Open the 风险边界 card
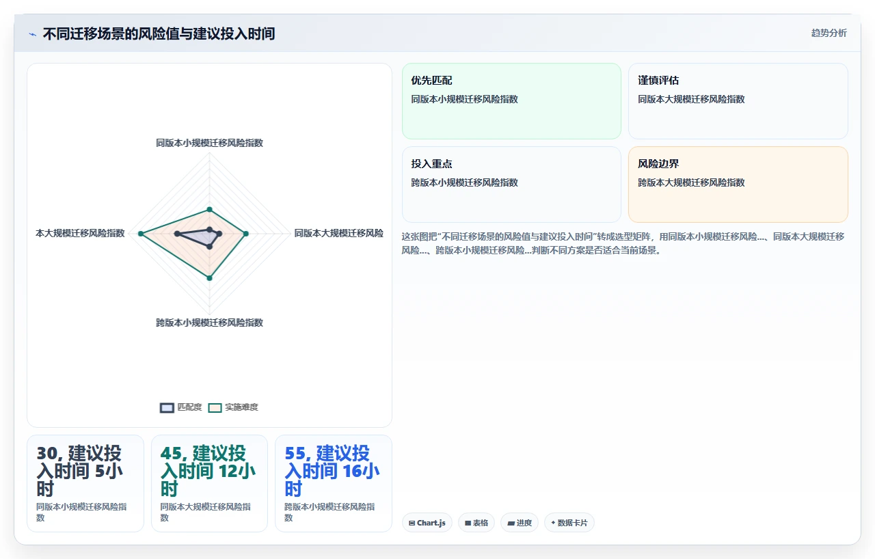 [x=738, y=185]
